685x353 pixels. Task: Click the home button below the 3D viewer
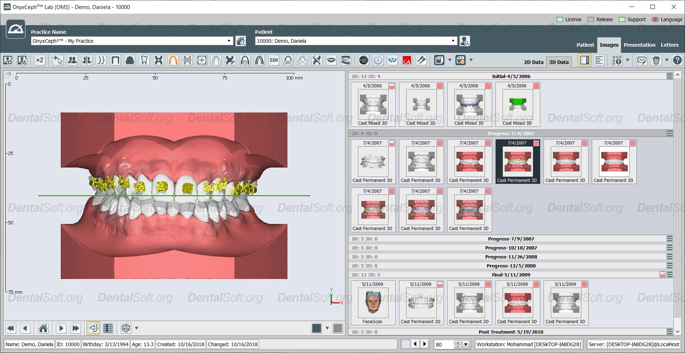43,328
